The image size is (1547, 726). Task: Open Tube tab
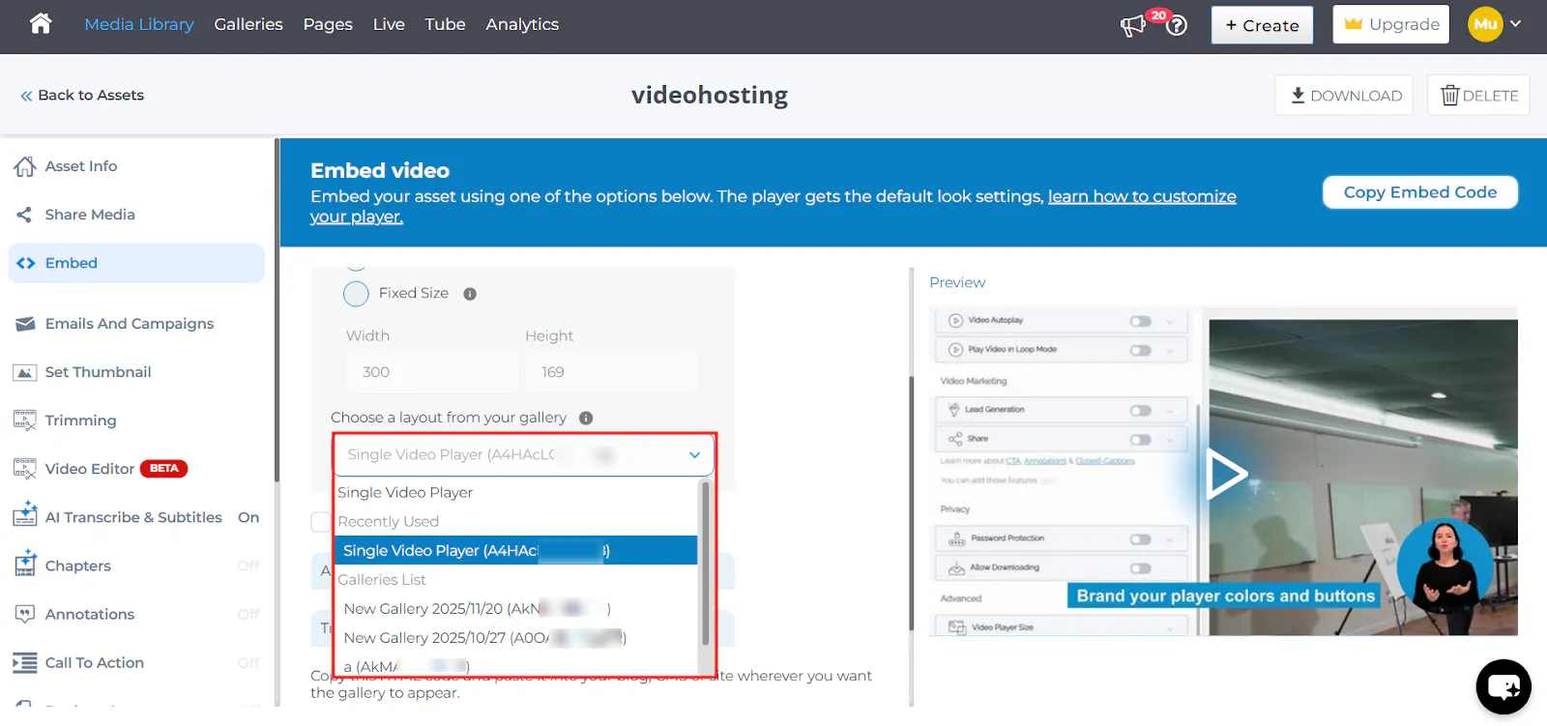pos(445,24)
